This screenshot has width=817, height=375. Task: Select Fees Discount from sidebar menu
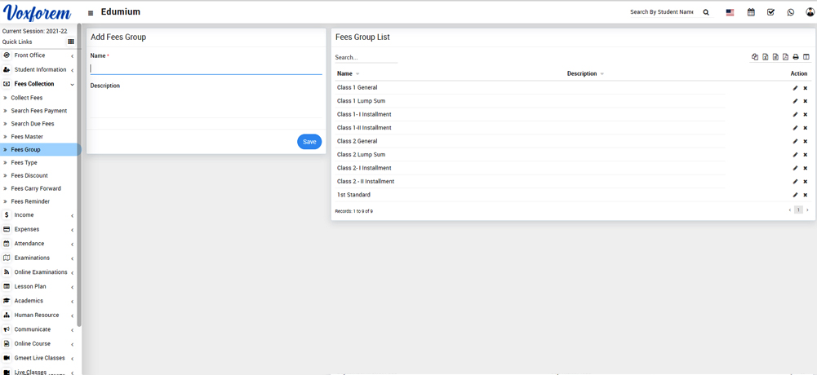29,175
